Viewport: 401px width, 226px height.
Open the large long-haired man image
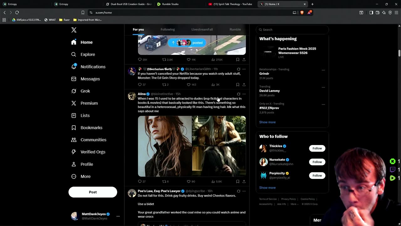pyautogui.click(x=165, y=146)
